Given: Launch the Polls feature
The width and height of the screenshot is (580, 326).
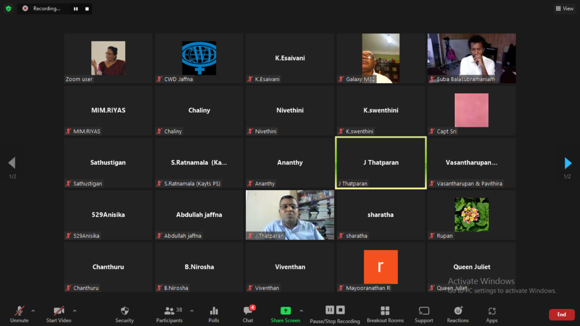Looking at the screenshot, I should pyautogui.click(x=214, y=315).
